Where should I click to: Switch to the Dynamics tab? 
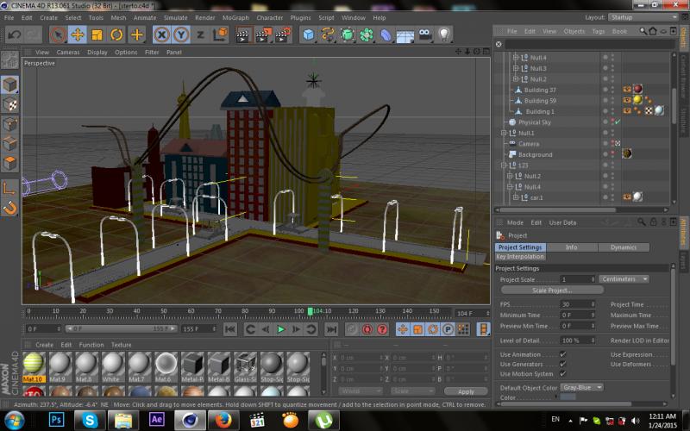[x=623, y=247]
